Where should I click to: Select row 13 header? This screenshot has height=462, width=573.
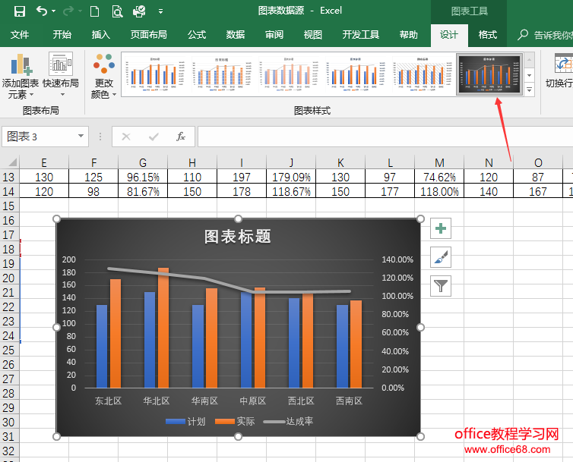pos(10,177)
